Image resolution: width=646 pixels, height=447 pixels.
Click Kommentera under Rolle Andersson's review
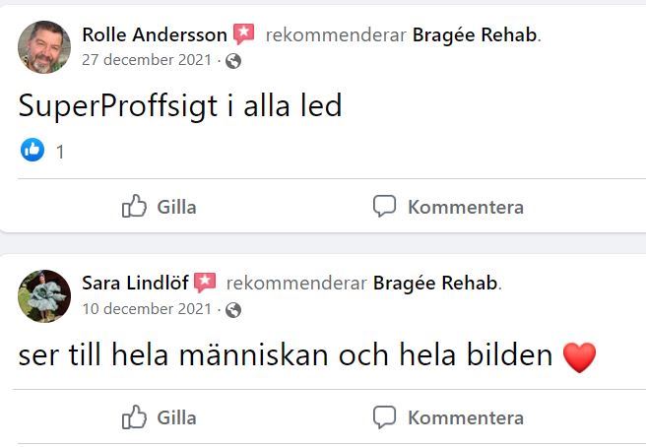coord(448,207)
